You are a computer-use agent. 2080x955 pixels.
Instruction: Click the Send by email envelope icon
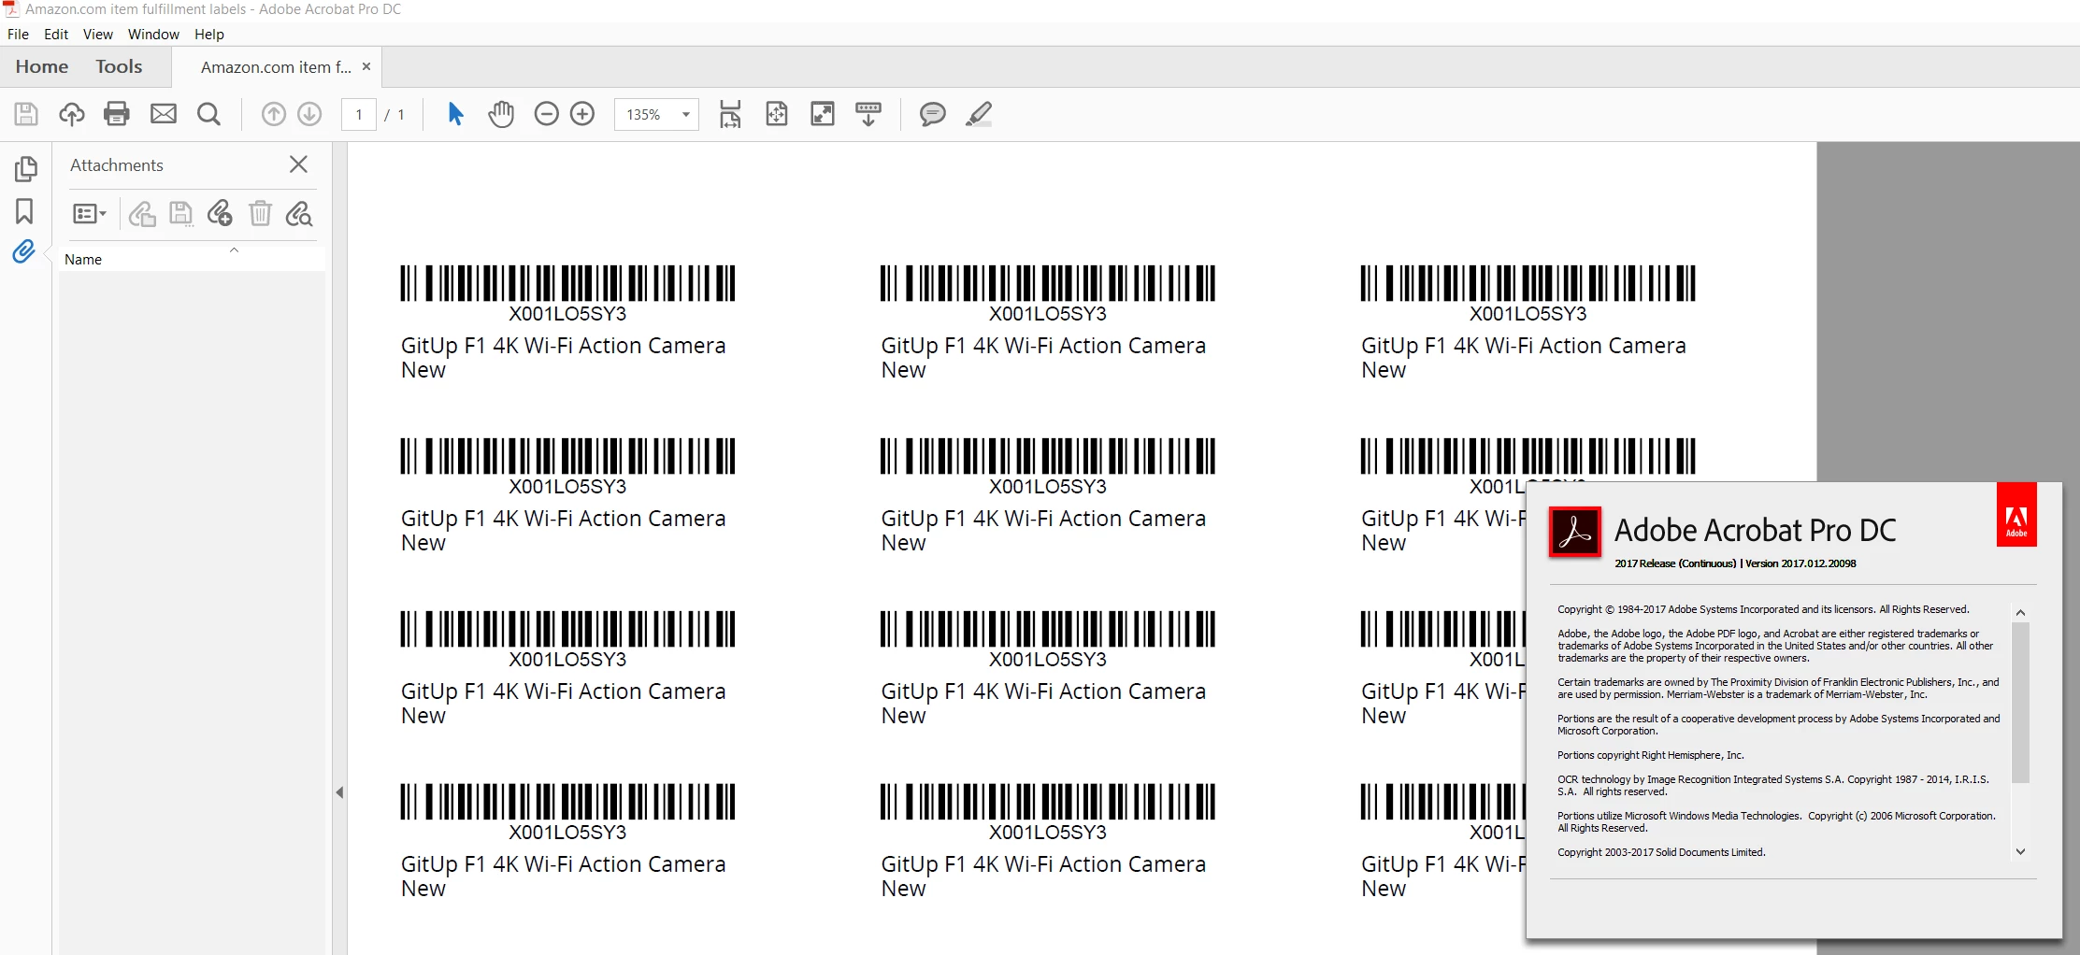[x=164, y=114]
